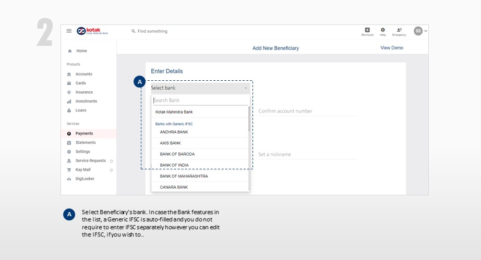Click the Settings gear icon
The image size is (481, 260).
[x=69, y=152]
